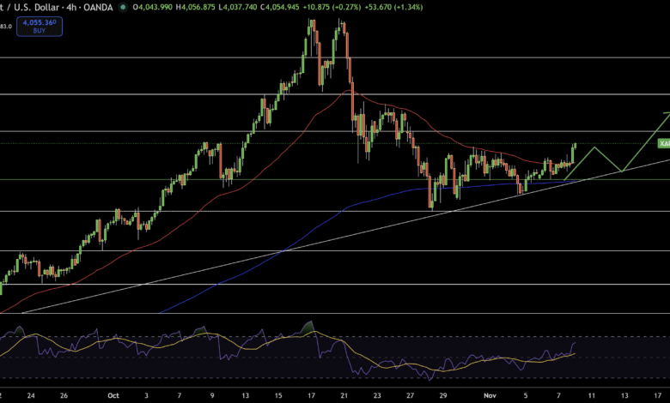Image resolution: width=670 pixels, height=403 pixels.
Task: Click the arrowhead ending the green projection
Action: [666, 113]
